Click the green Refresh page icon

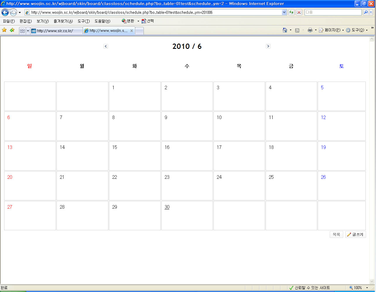click(291, 12)
